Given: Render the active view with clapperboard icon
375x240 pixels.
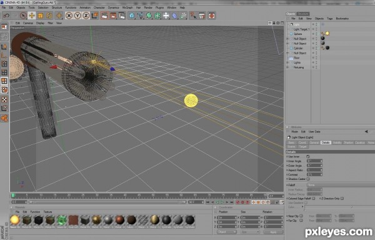Looking at the screenshot, I should click(104, 16).
